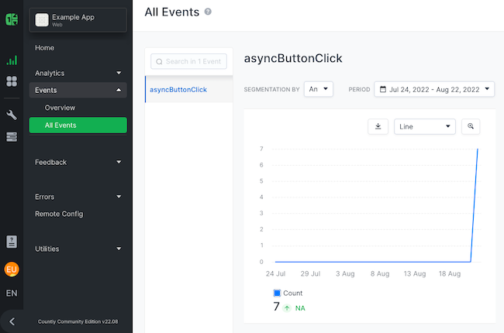This screenshot has height=333, width=504.
Task: Click the help icon beside All Events
Action: [x=207, y=12]
